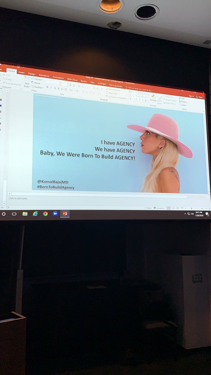Open the Arrange menu
Viewport: 211px width, 375px height.
[x=153, y=98]
